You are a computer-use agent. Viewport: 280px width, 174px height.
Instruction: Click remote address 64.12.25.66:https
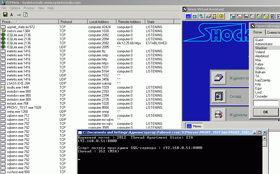click(129, 43)
